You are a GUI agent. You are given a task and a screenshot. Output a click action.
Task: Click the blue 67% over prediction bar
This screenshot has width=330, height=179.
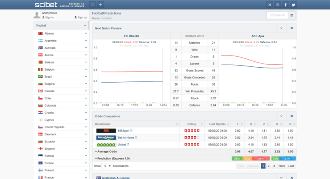[x=287, y=159]
